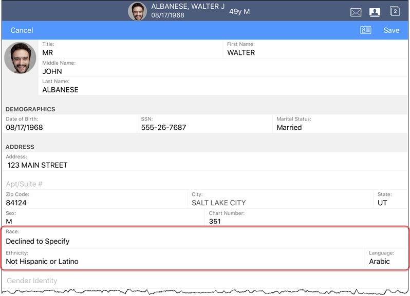Edit the Last Name field showing ALBANESE
410x296 pixels.
(223, 86)
